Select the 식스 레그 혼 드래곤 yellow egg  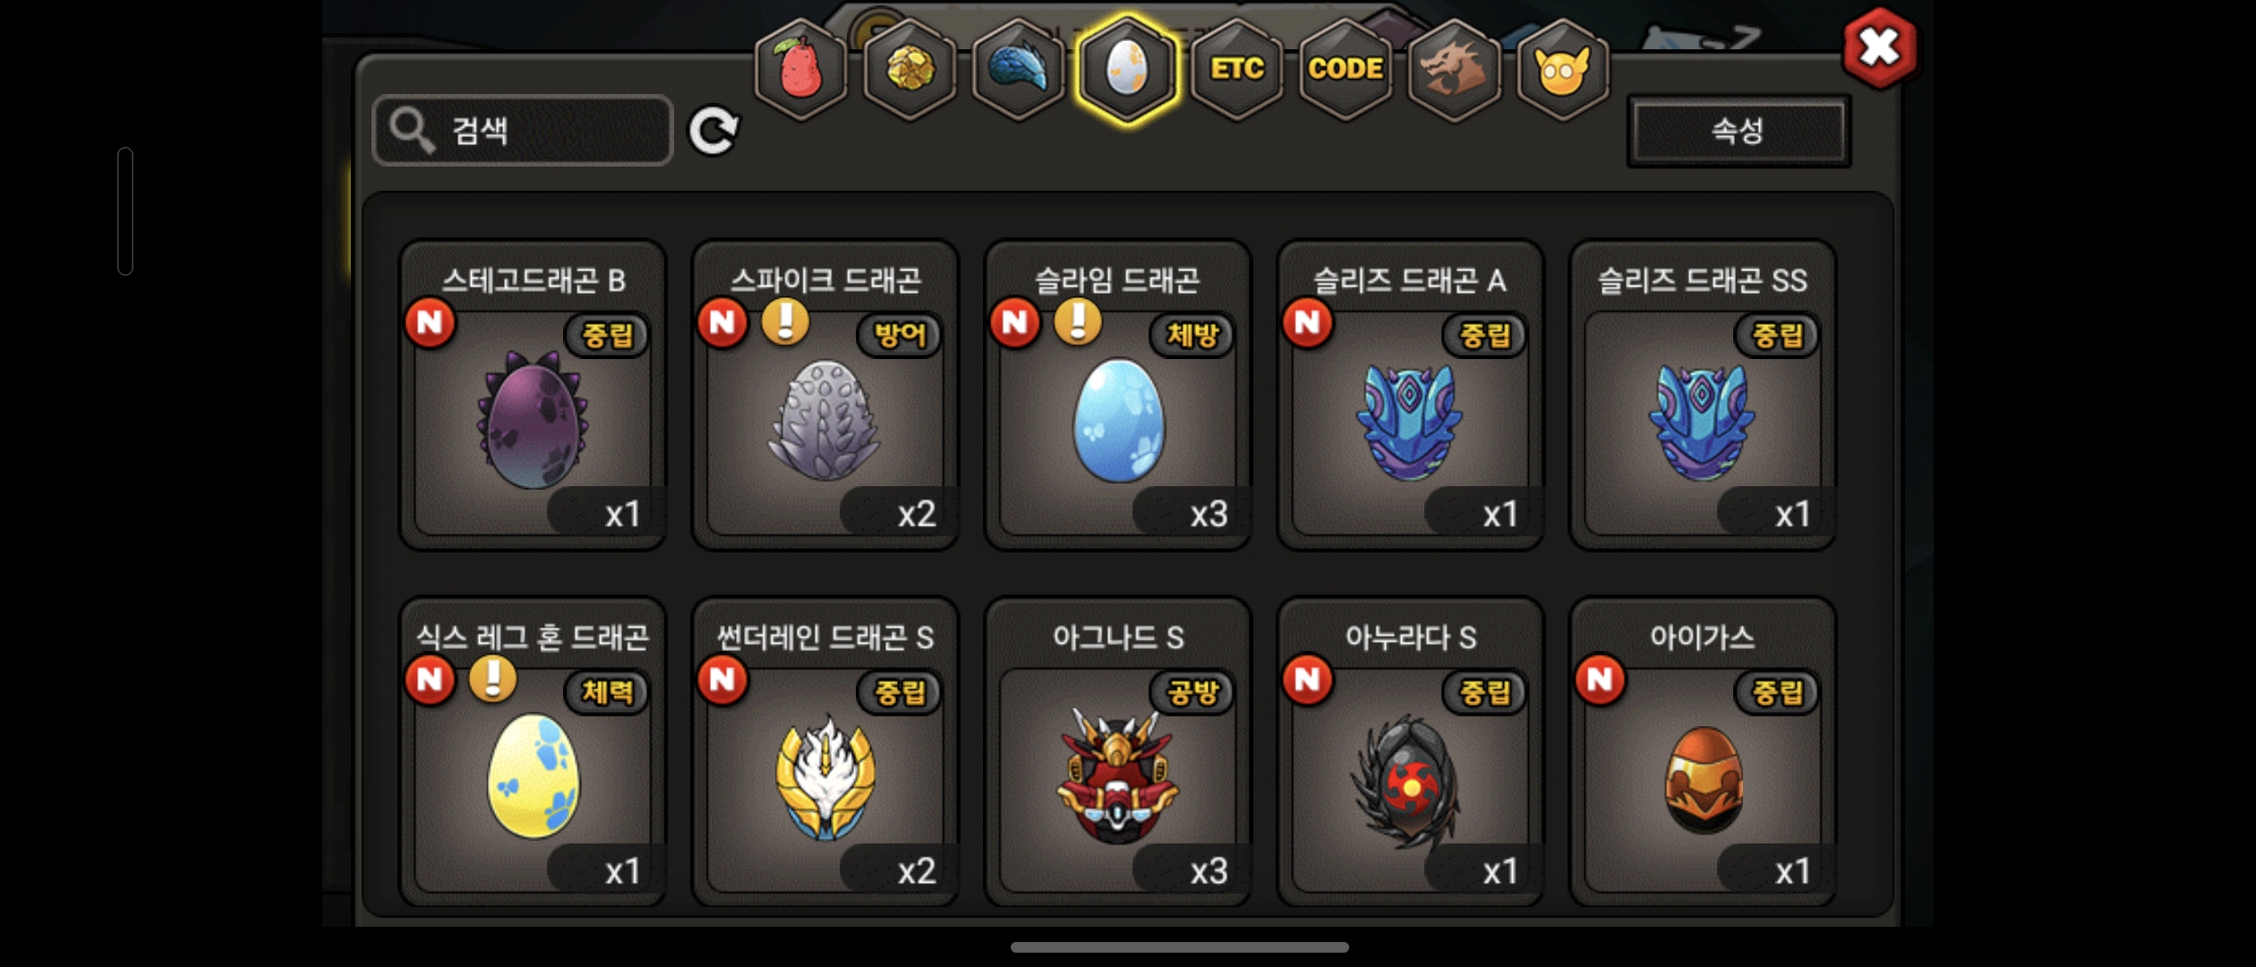pyautogui.click(x=533, y=752)
